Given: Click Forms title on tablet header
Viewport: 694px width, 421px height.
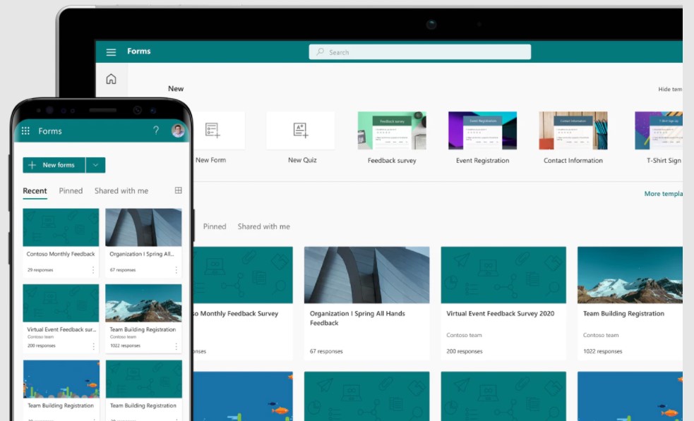Looking at the screenshot, I should point(139,51).
